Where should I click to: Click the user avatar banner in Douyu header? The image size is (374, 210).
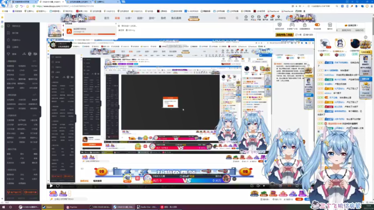pyautogui.click(x=301, y=18)
